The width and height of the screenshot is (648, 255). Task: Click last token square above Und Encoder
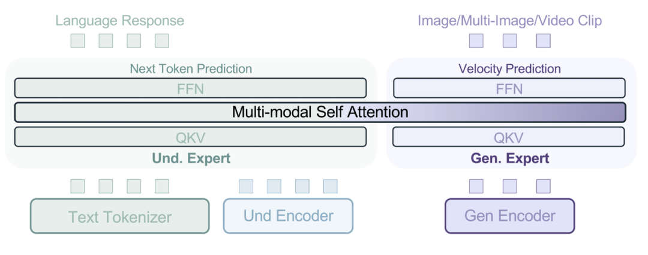330,187
